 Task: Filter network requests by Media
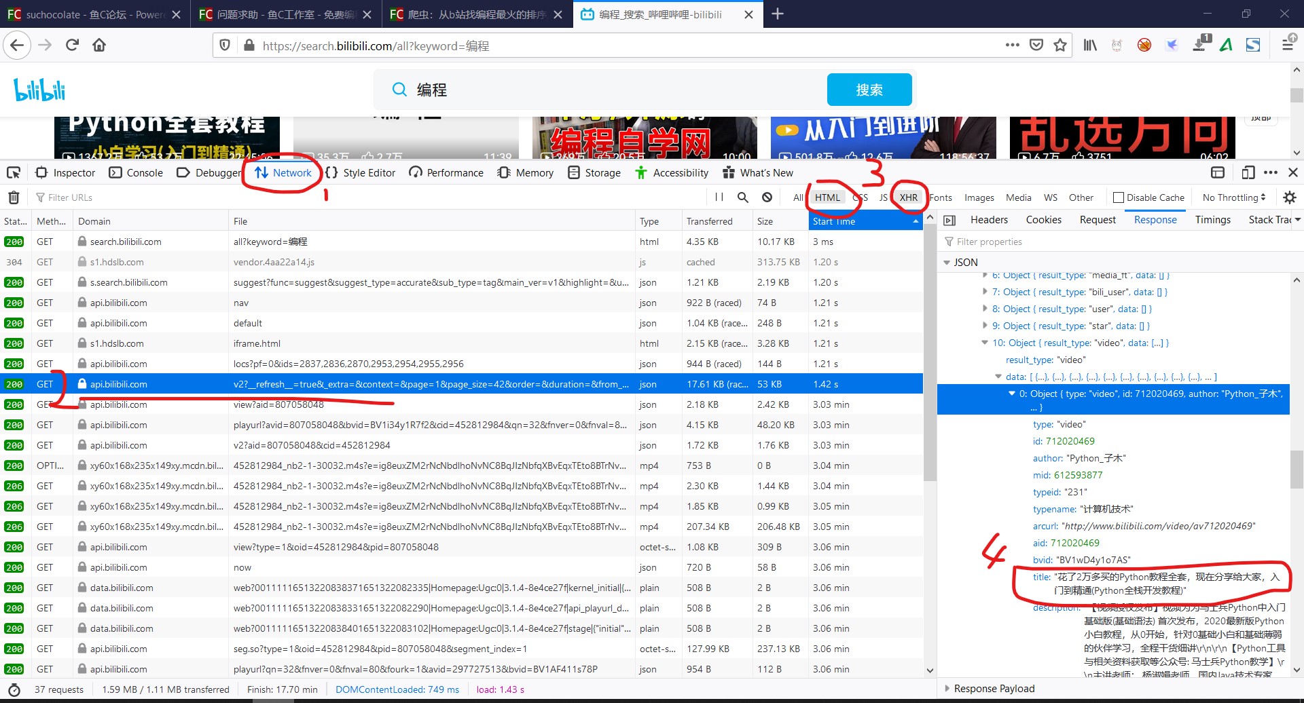1019,197
